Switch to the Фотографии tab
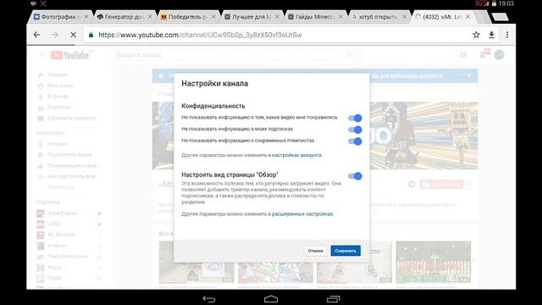This screenshot has width=542, height=305. 60,17
